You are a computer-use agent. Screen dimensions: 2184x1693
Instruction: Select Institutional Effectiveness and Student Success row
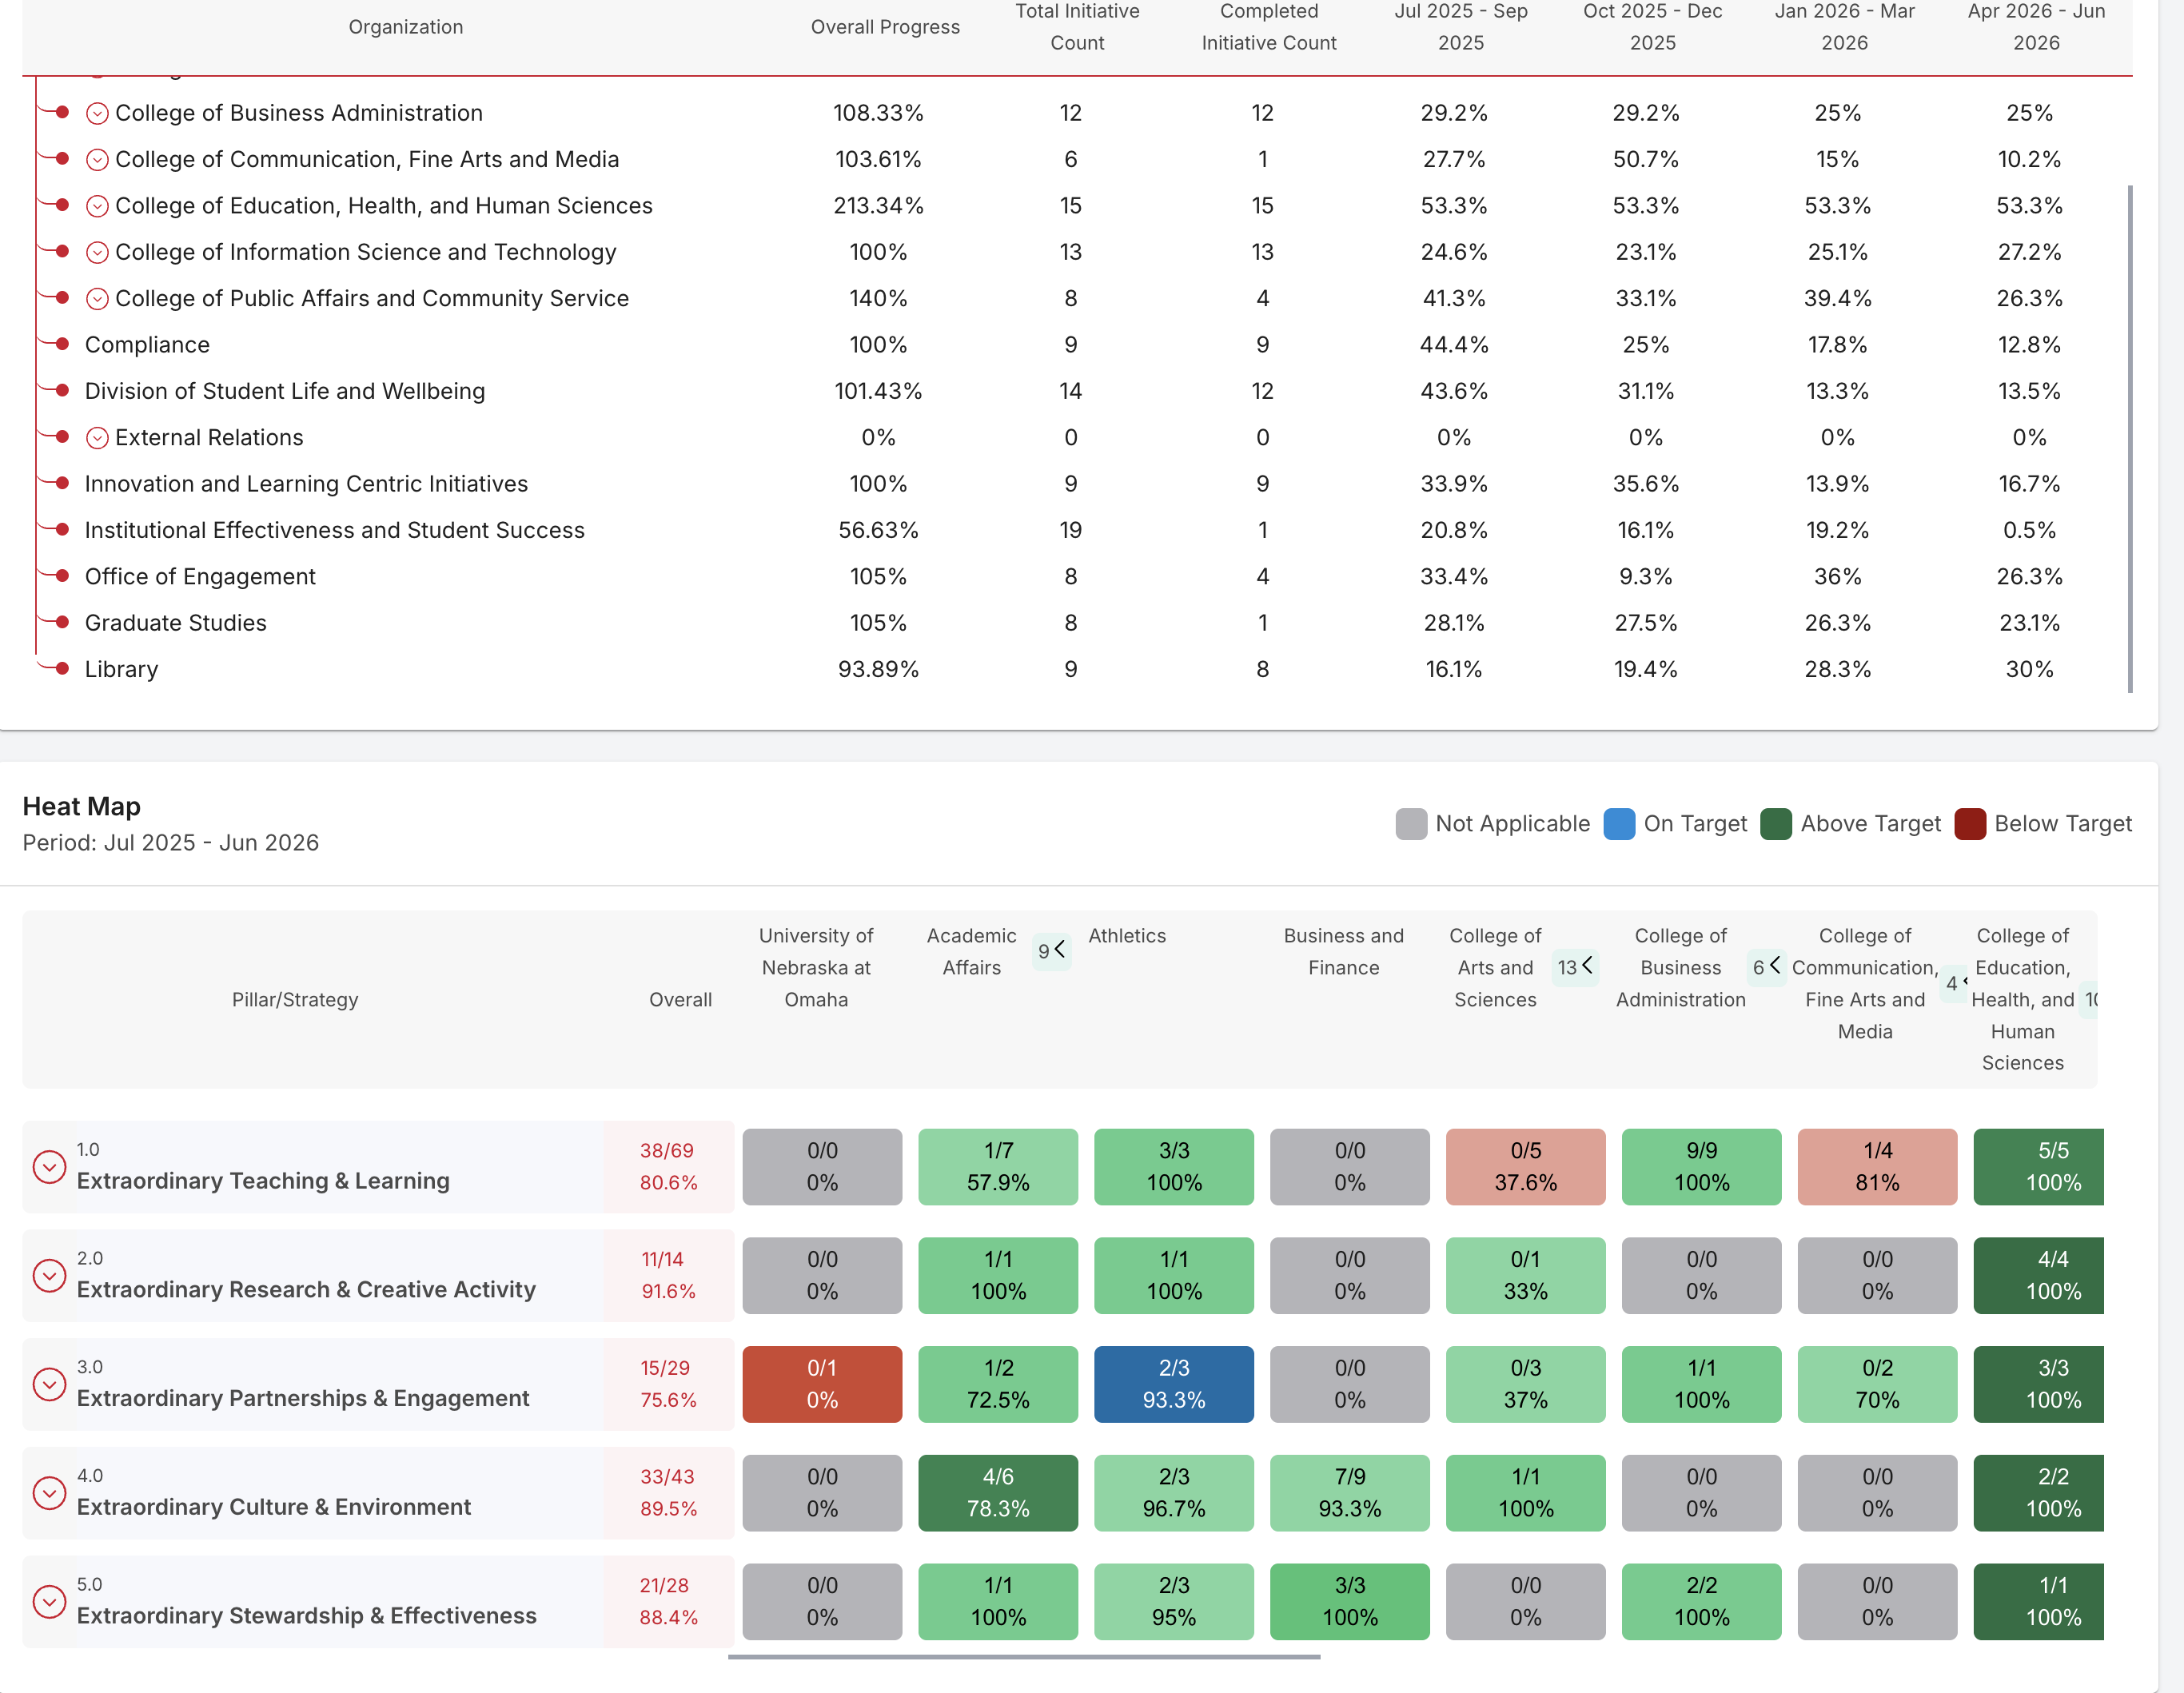tap(1078, 530)
